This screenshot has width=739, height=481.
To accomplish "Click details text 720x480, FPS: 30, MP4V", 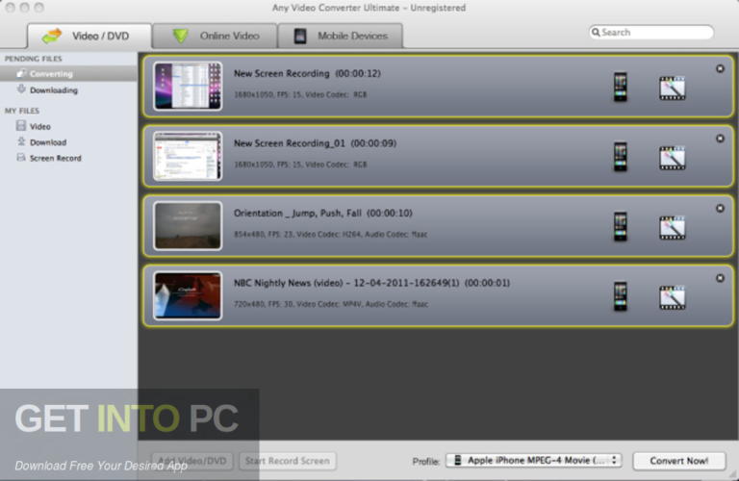I will [x=331, y=304].
